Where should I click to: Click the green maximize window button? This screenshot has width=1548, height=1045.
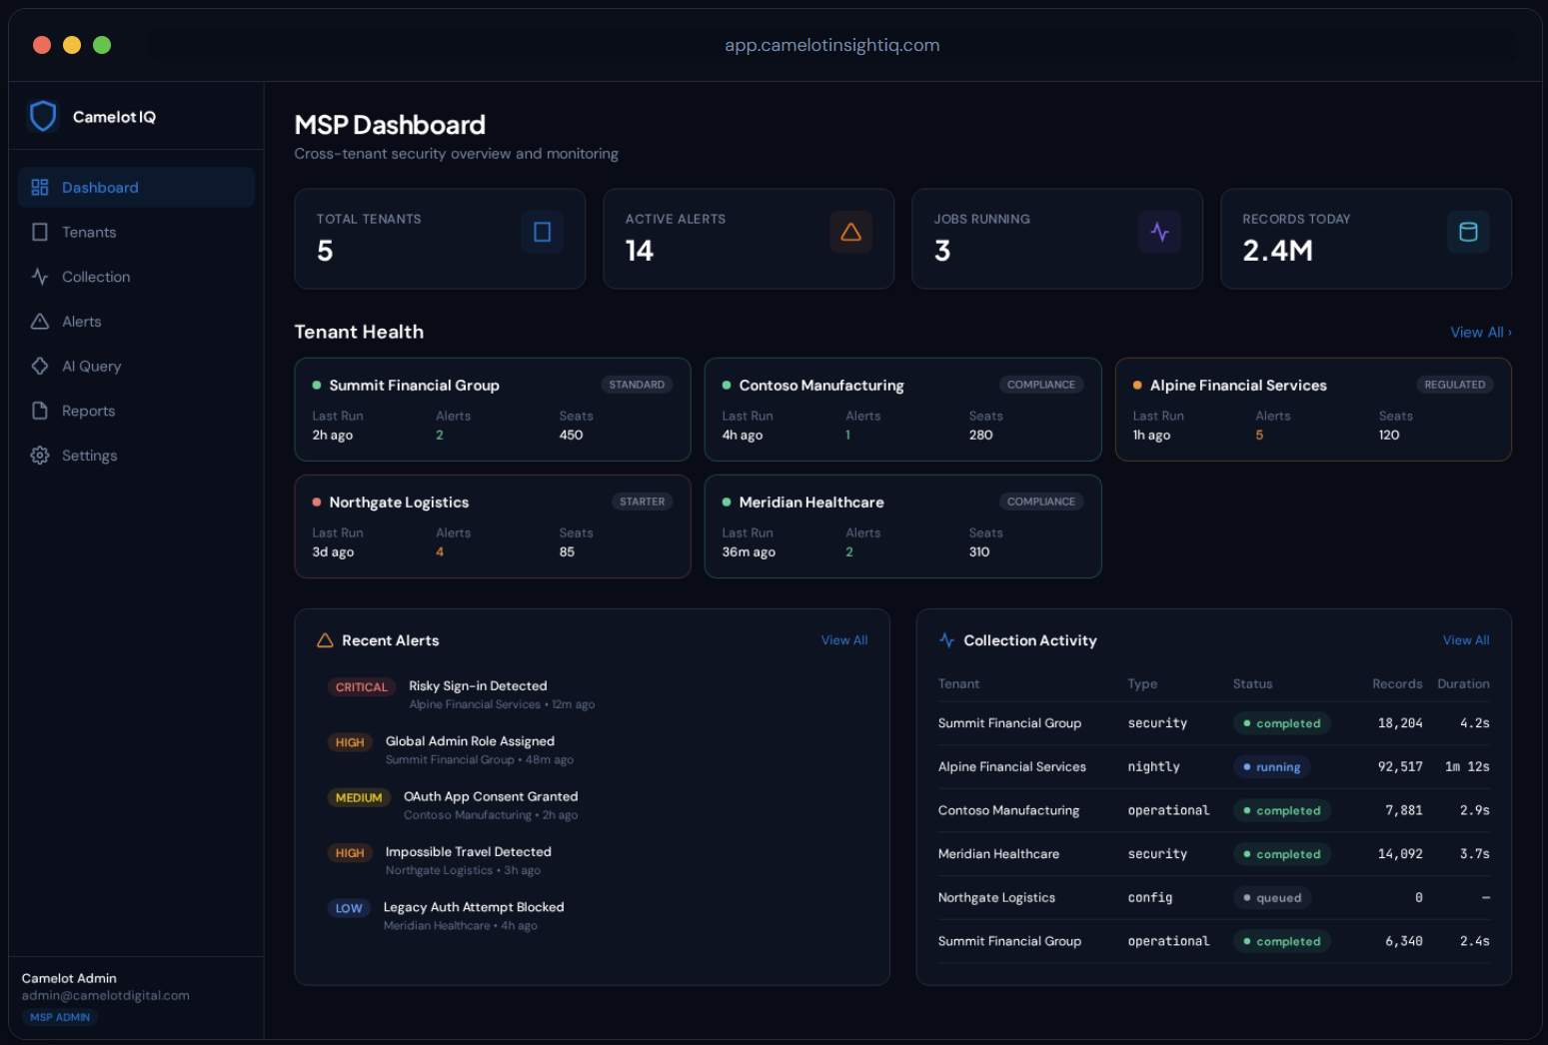click(x=102, y=45)
